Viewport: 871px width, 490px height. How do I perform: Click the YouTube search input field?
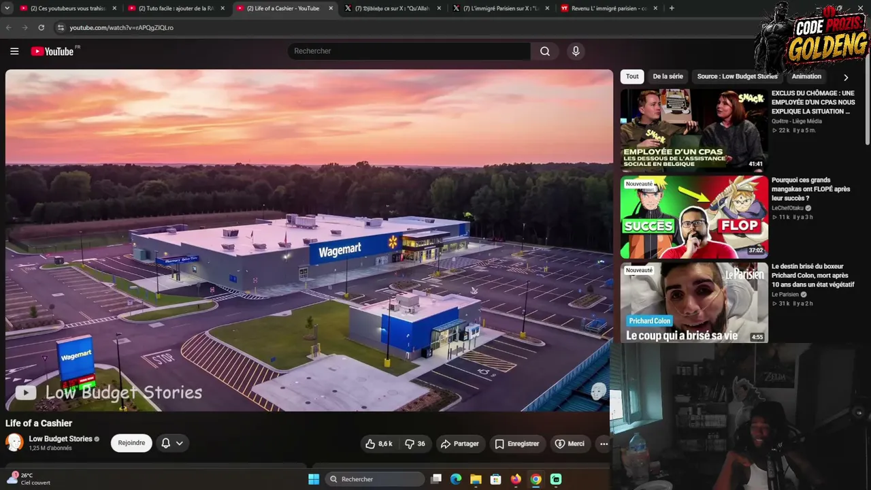(x=409, y=51)
